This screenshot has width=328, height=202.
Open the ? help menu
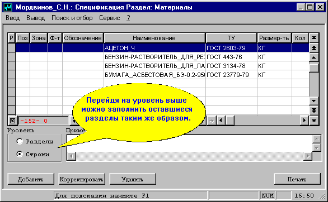pyautogui.click(x=128, y=18)
